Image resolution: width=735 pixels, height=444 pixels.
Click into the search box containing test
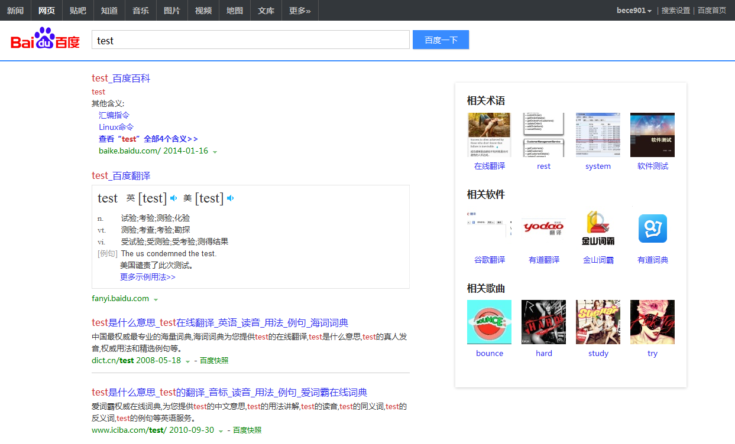(251, 40)
